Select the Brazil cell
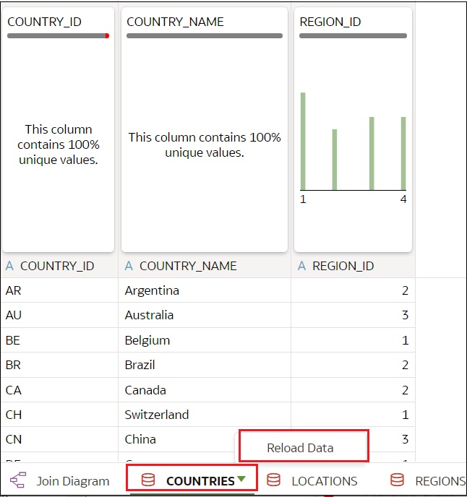Image resolution: width=467 pixels, height=497 pixels. click(x=205, y=365)
